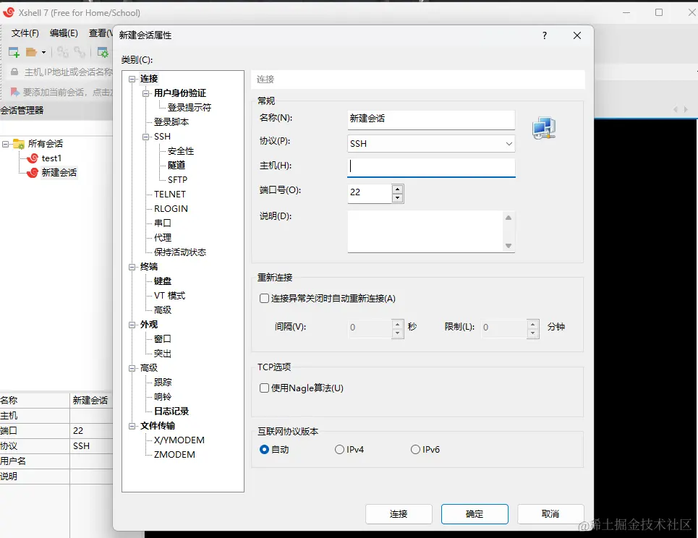Screen dimensions: 698x538
Task: Click the lock icon in address bar
Action: pyautogui.click(x=14, y=72)
